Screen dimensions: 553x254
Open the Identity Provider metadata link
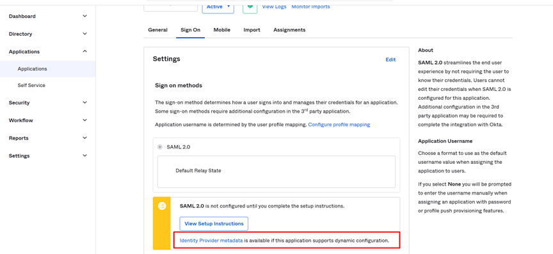click(x=211, y=241)
